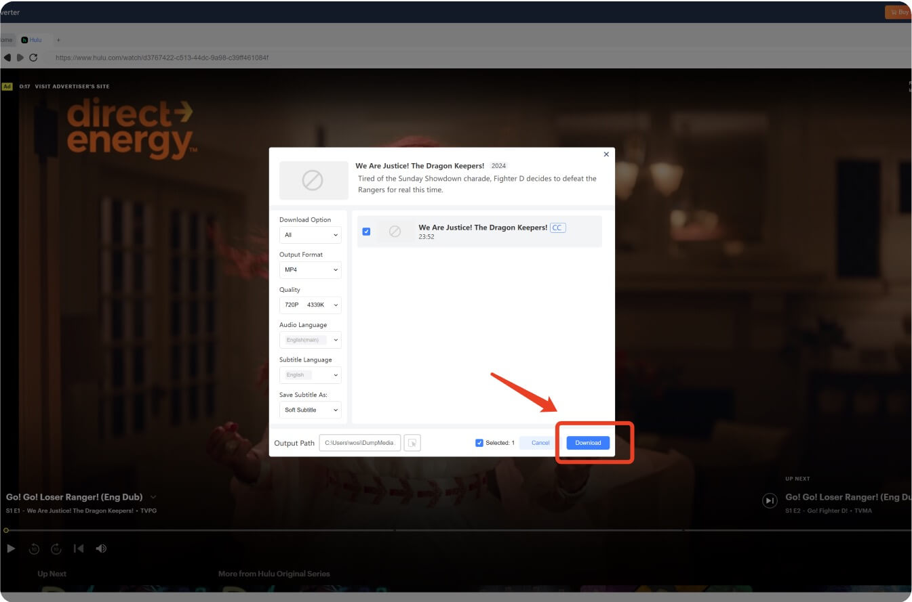Click the URL address bar

pyautogui.click(x=162, y=58)
